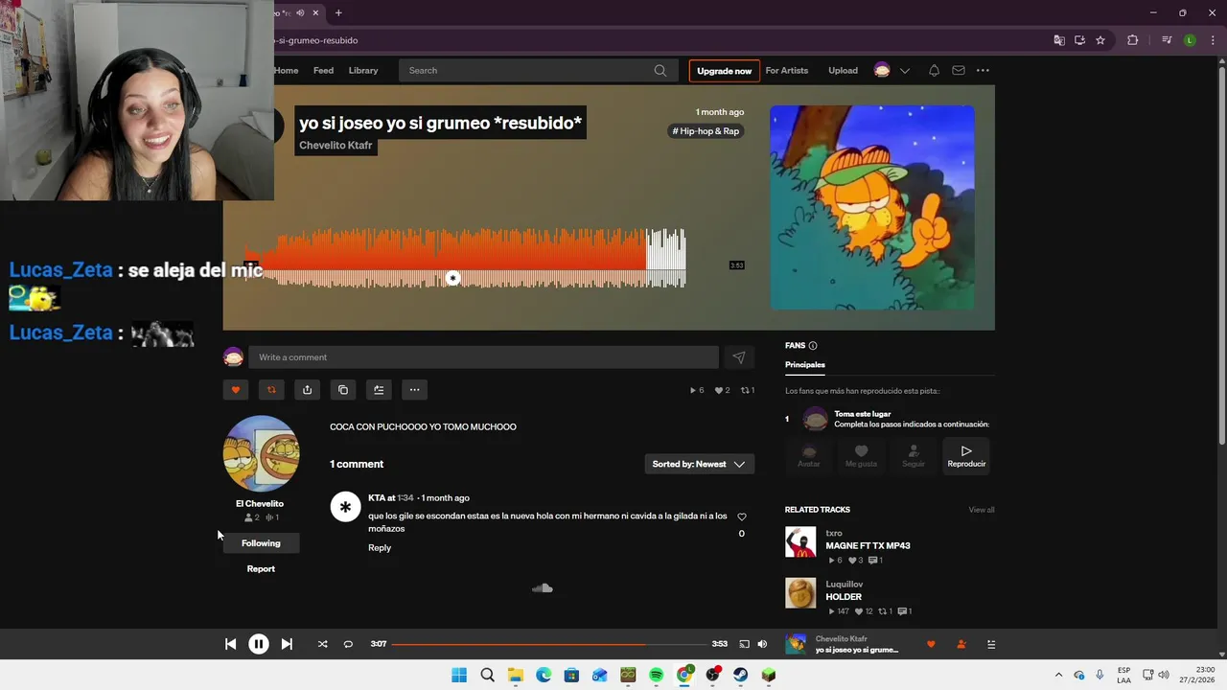Click the Reproducir button in Fans panel
Viewport: 1227px width, 690px height.
pos(966,455)
